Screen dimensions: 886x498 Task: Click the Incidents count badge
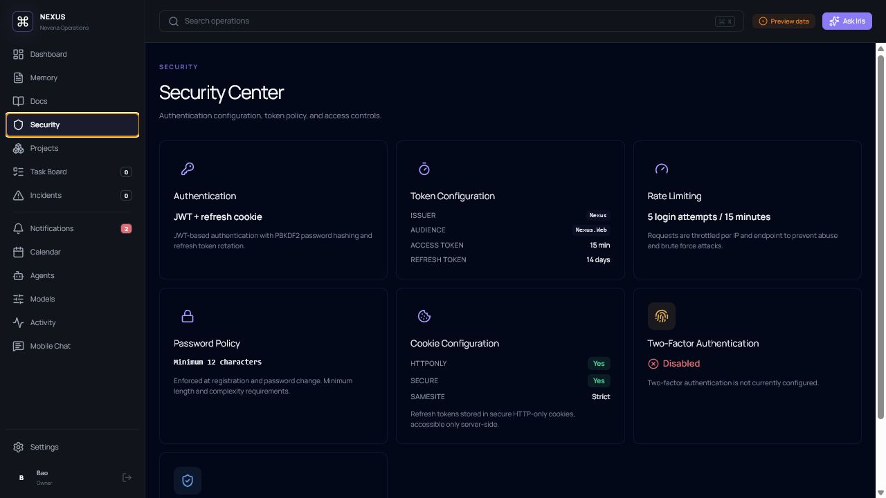(x=126, y=196)
